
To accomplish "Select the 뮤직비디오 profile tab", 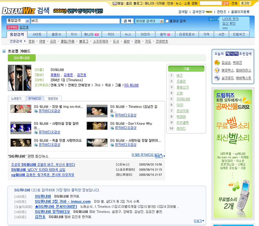I will [x=35, y=99].
